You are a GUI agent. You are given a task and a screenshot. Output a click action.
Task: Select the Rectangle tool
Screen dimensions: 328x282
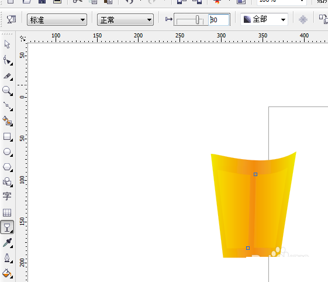pos(8,137)
